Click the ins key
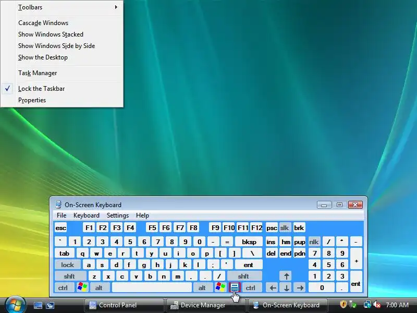The height and width of the screenshot is (313, 417). tap(271, 242)
